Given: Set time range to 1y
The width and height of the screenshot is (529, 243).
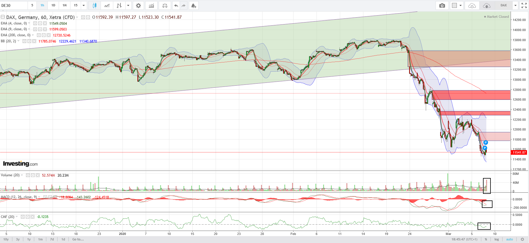Looking at the screenshot, I should [x=29, y=239].
